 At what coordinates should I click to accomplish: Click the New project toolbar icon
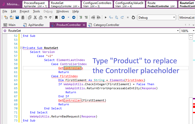6,17
